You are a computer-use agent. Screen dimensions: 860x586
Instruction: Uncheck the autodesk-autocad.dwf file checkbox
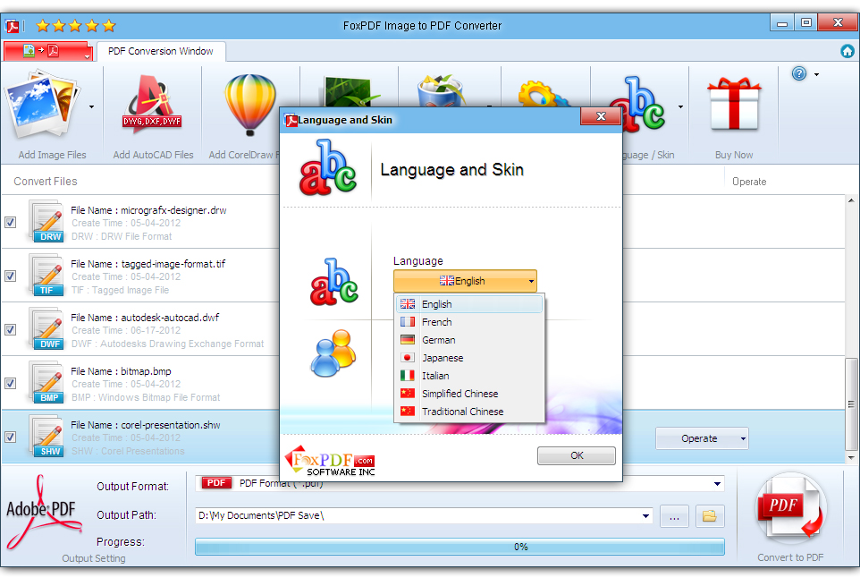click(x=11, y=330)
